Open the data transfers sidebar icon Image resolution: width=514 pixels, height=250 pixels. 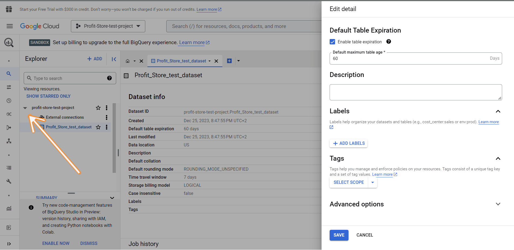[x=9, y=87]
